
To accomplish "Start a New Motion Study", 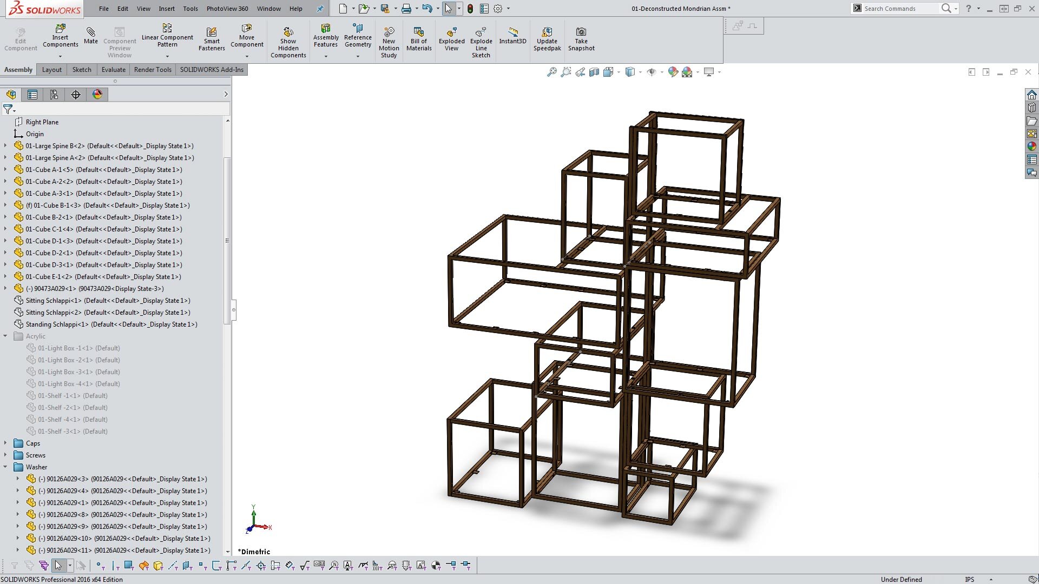I will tap(389, 42).
